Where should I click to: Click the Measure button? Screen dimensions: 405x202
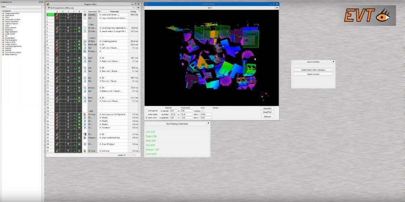pos(267,116)
